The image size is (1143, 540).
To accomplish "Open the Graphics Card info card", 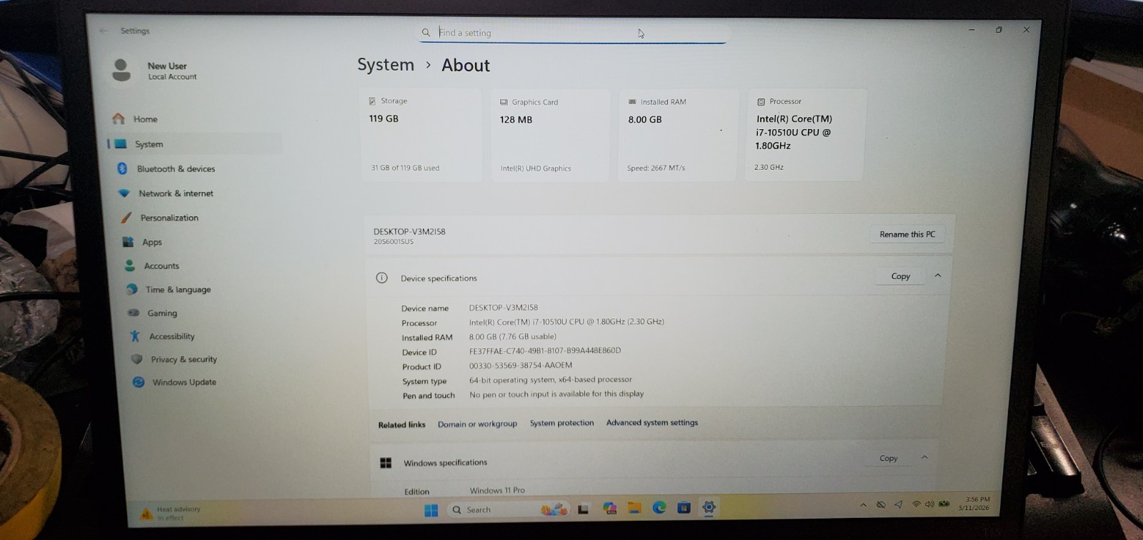I will pyautogui.click(x=550, y=135).
